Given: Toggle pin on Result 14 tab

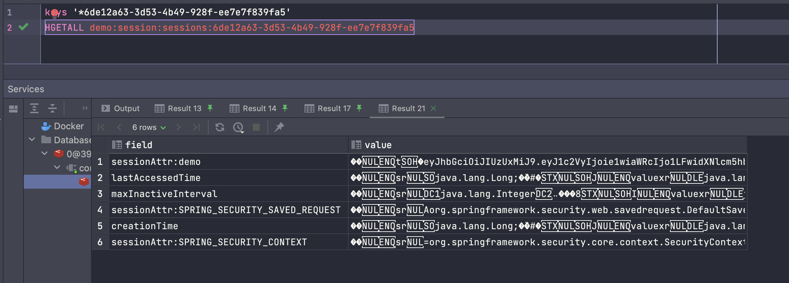Looking at the screenshot, I should click(x=285, y=108).
